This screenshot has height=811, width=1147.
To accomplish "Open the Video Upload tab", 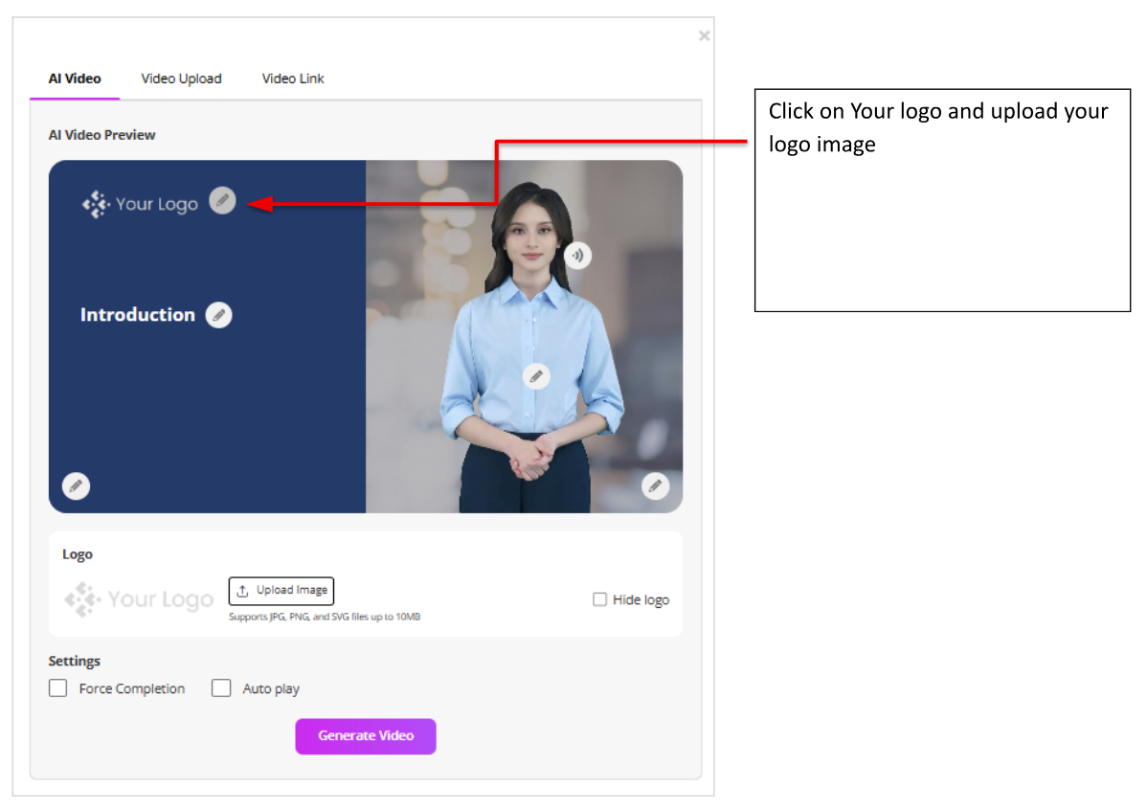I will [x=181, y=79].
